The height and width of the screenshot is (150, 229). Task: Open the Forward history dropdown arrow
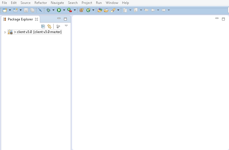169,10
